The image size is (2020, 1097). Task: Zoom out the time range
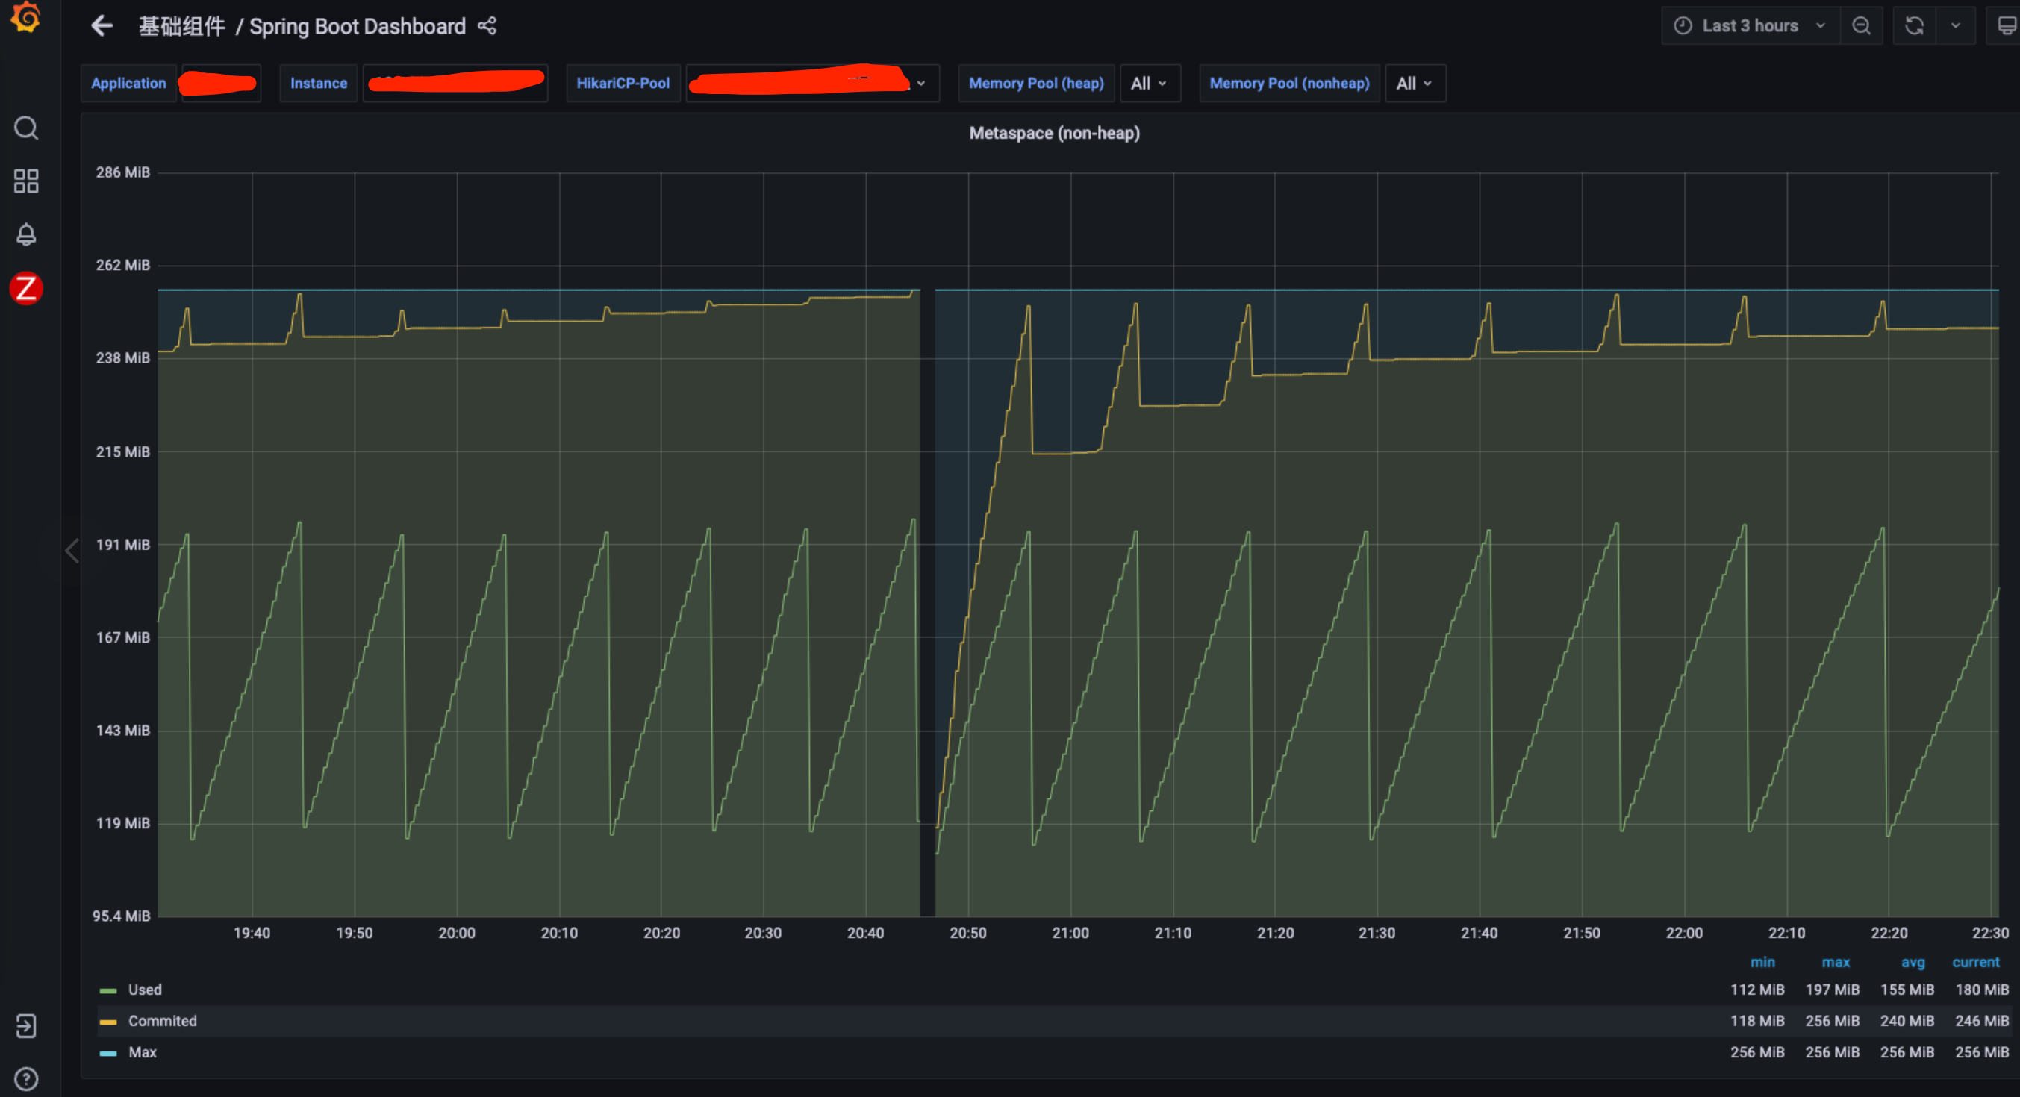click(1861, 26)
